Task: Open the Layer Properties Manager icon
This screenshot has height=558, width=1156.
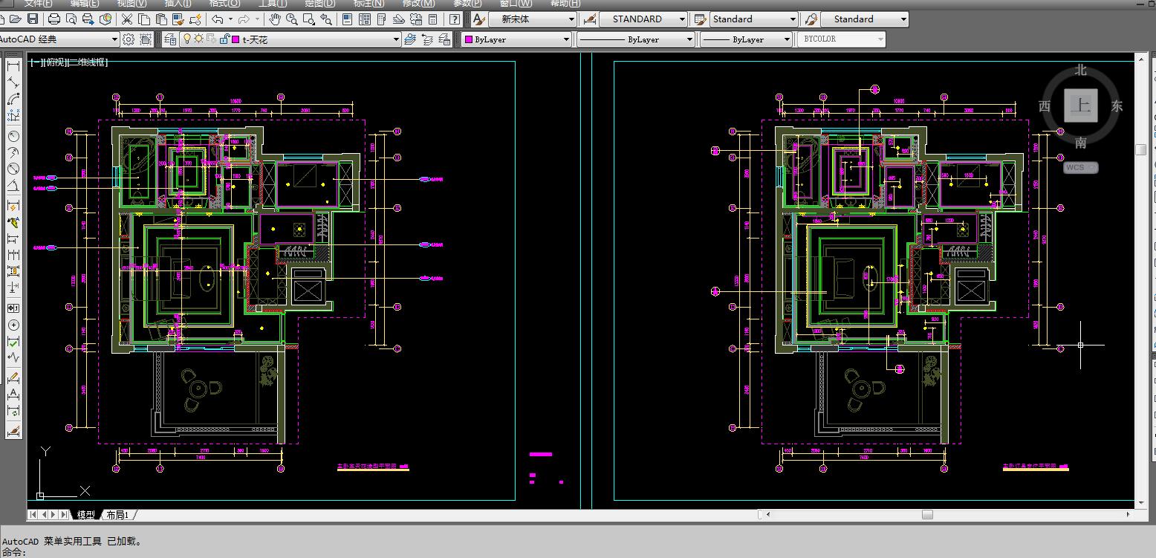Action: click(171, 39)
